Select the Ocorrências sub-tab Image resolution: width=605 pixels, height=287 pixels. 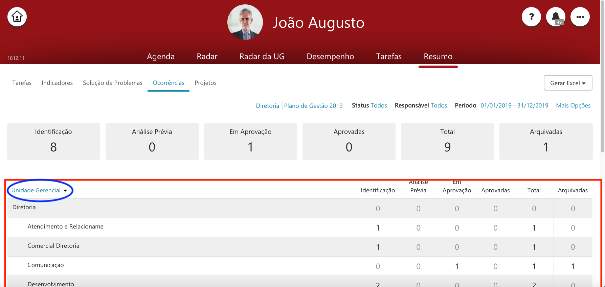[169, 83]
